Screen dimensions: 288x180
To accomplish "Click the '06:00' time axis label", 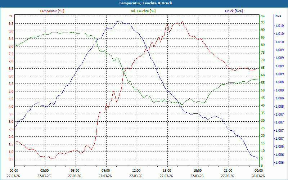I will point(75,170).
